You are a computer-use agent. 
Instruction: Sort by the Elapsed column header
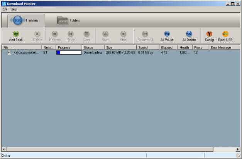click(x=169, y=48)
